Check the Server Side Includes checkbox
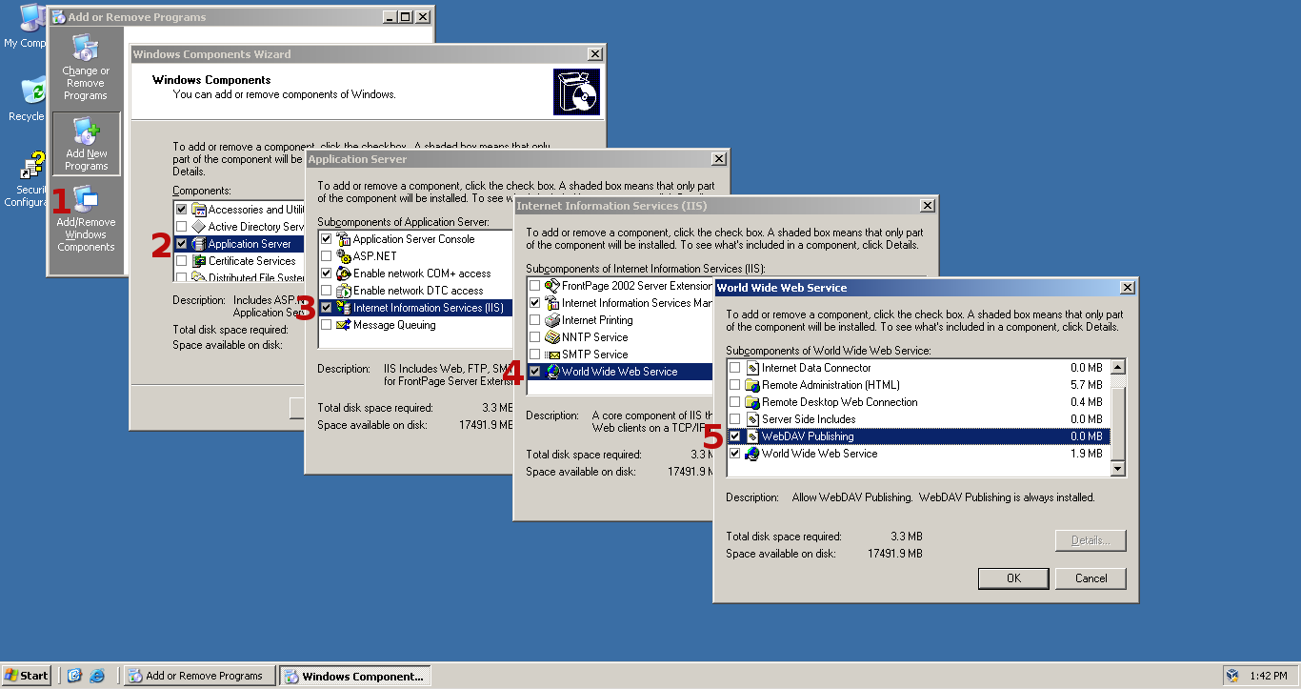The height and width of the screenshot is (689, 1301). coord(734,419)
